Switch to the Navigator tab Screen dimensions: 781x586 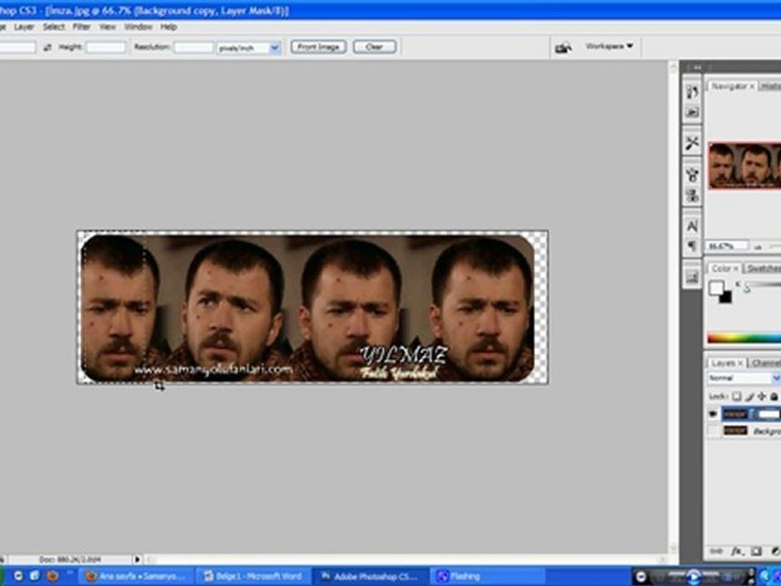pyautogui.click(x=729, y=86)
